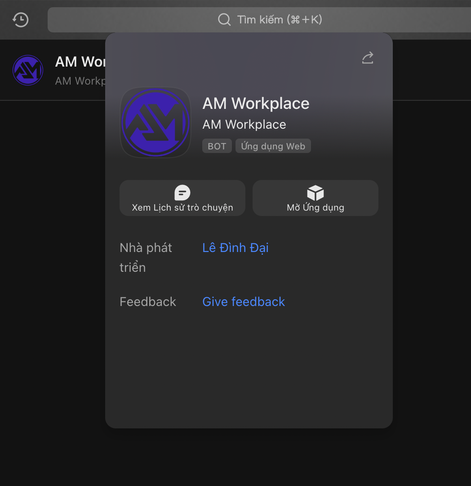
Task: Click the BOT tag badge
Action: pyautogui.click(x=217, y=146)
